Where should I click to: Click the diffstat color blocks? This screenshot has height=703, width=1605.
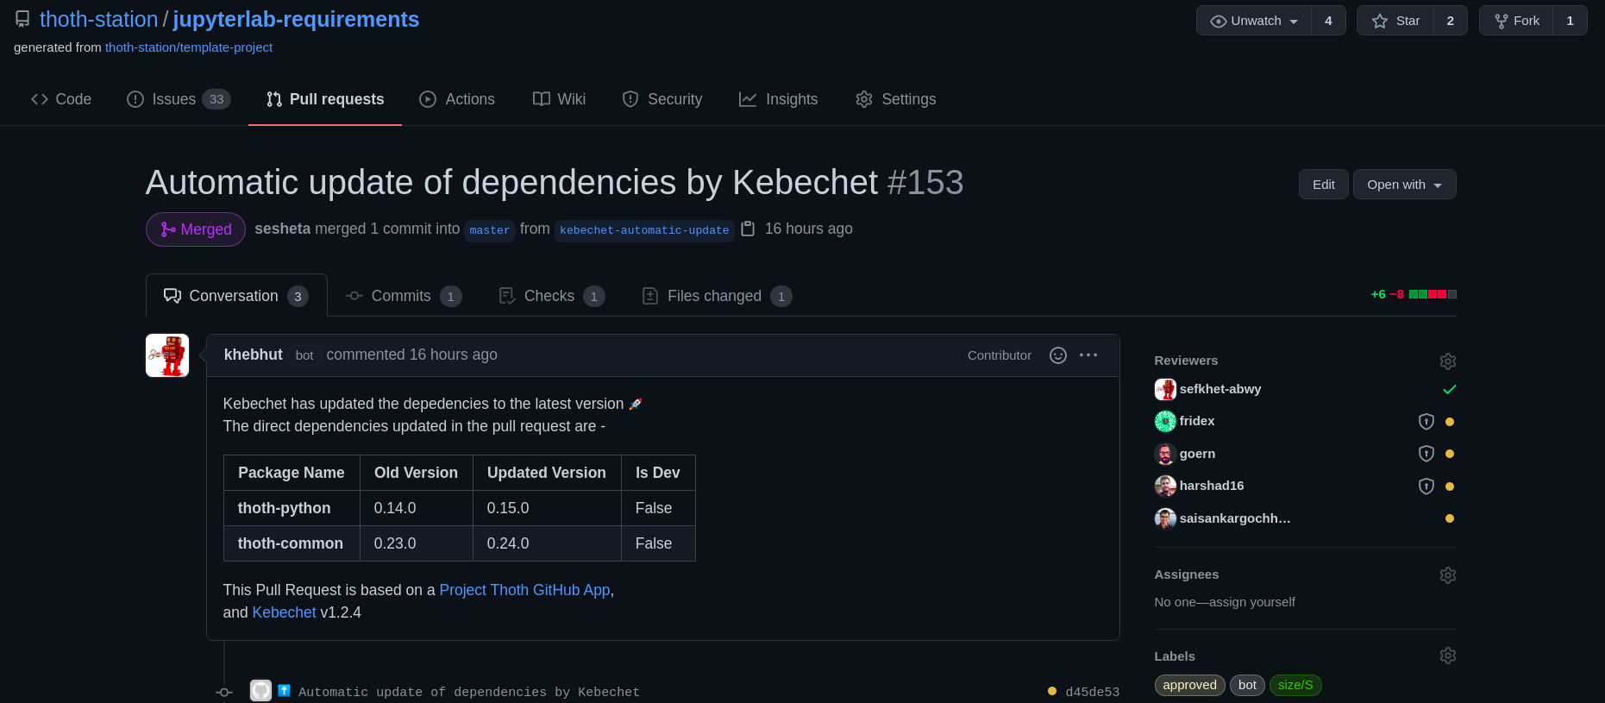[x=1433, y=294]
